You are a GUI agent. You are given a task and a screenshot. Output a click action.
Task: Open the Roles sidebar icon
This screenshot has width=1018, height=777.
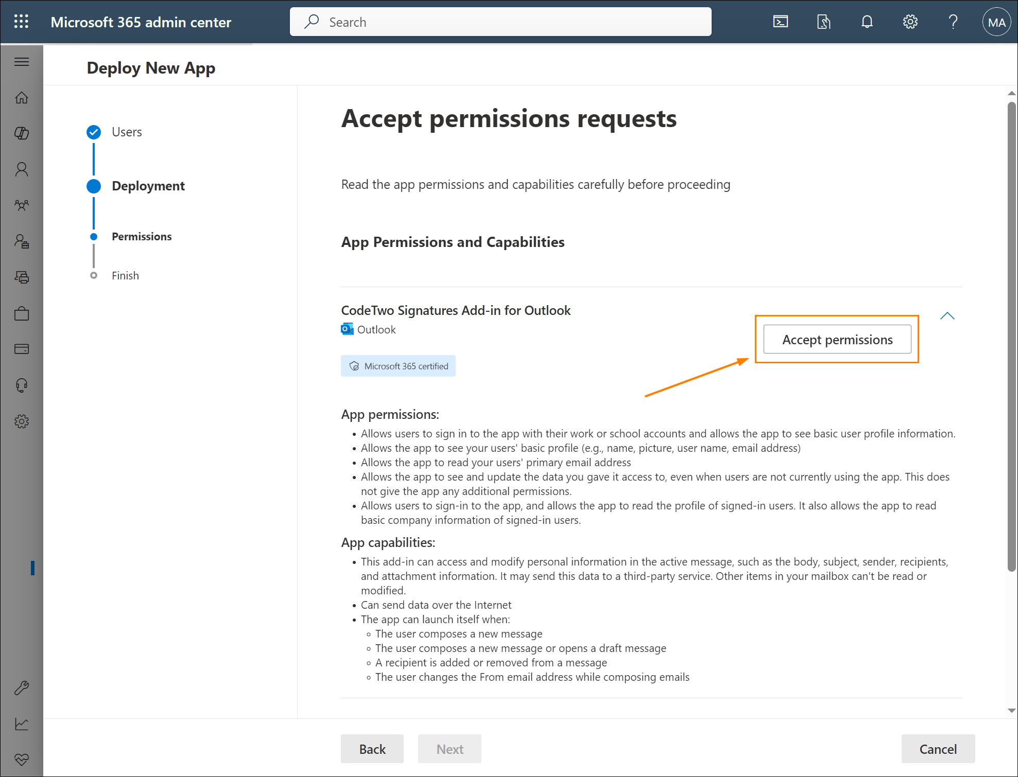pos(21,241)
